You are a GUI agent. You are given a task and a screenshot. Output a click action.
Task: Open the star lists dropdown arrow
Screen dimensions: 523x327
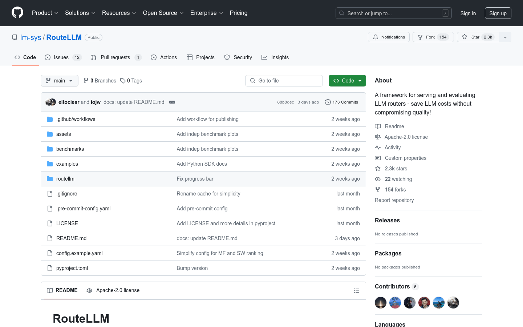[x=505, y=37]
